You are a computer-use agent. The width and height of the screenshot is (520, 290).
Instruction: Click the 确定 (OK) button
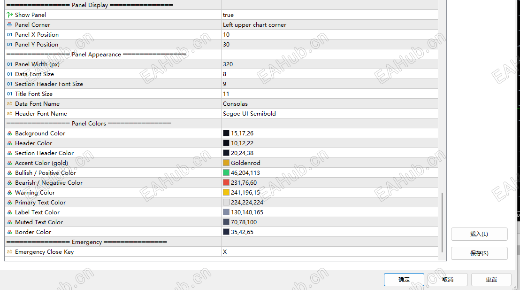[404, 280]
